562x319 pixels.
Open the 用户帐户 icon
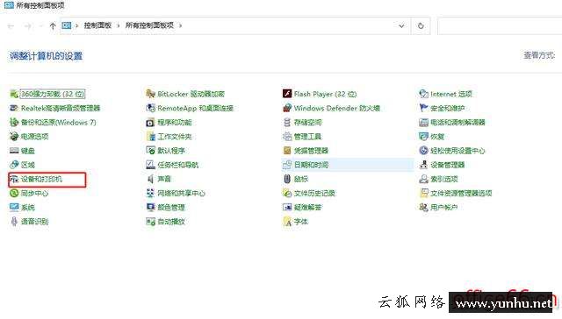coord(423,207)
